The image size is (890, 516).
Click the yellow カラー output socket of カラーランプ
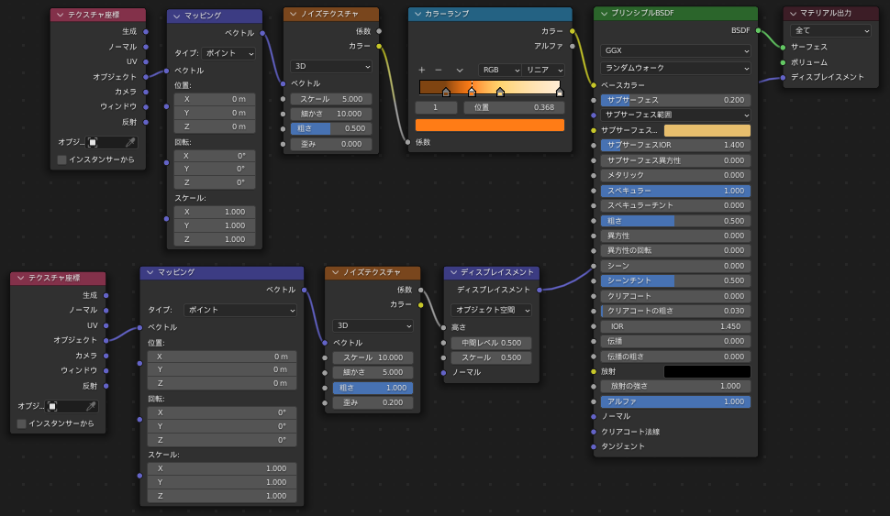pyautogui.click(x=573, y=31)
